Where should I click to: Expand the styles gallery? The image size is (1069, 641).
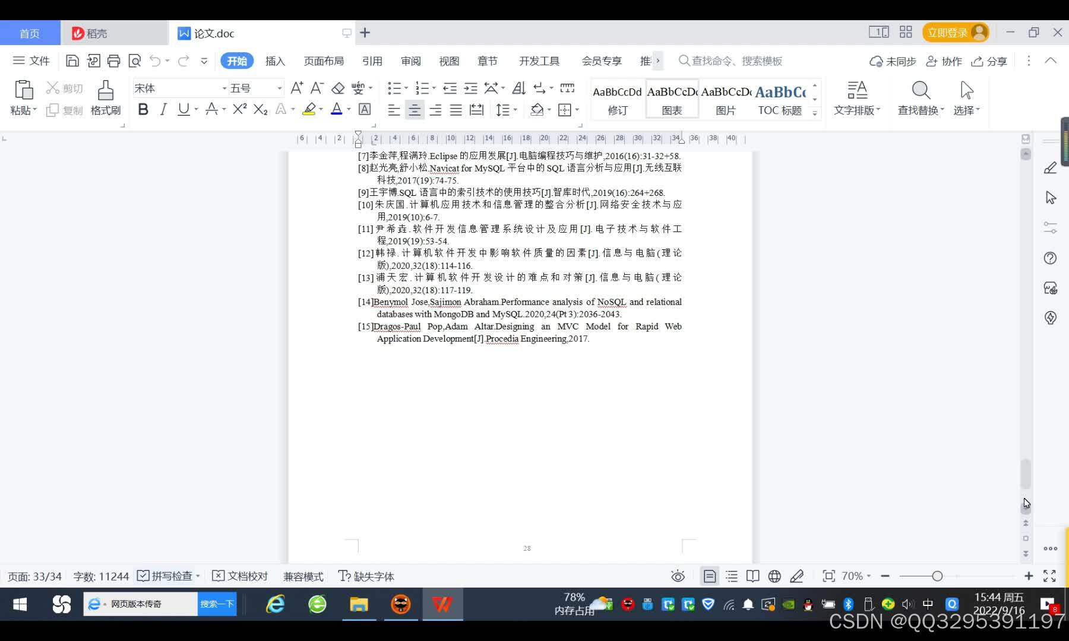click(x=815, y=112)
